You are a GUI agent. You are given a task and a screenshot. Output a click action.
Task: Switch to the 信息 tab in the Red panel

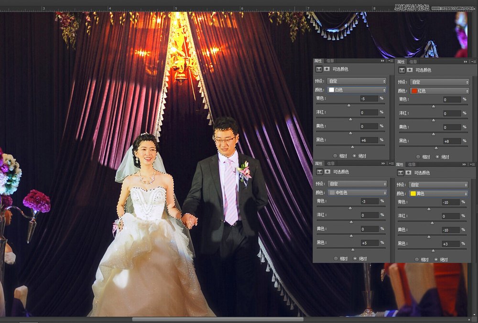tap(413, 62)
